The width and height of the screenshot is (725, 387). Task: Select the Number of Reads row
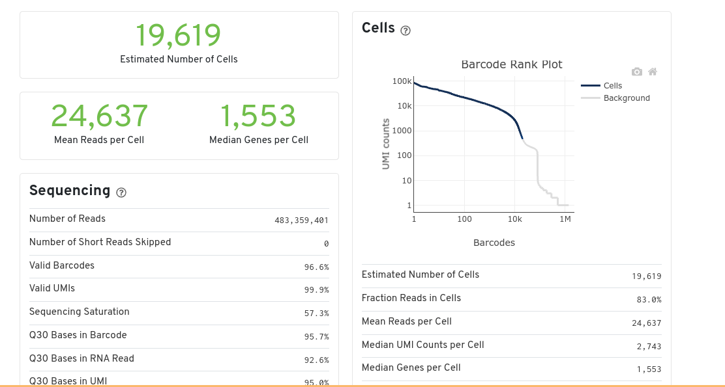[179, 219]
